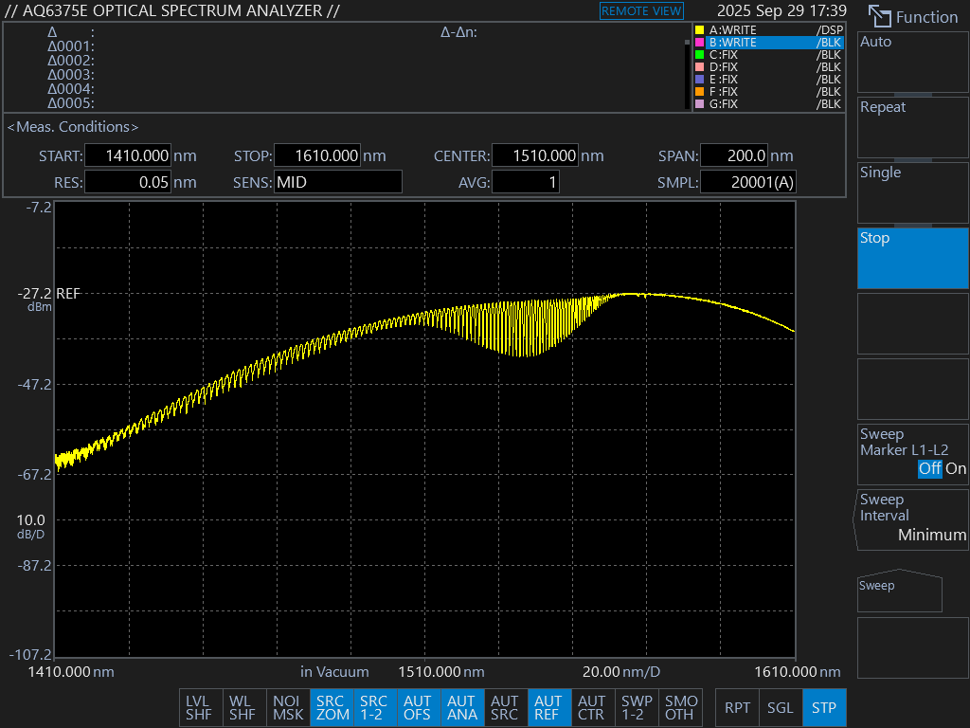The height and width of the screenshot is (728, 970).
Task: Toggle the AUT CTR auto center button
Action: [x=591, y=708]
